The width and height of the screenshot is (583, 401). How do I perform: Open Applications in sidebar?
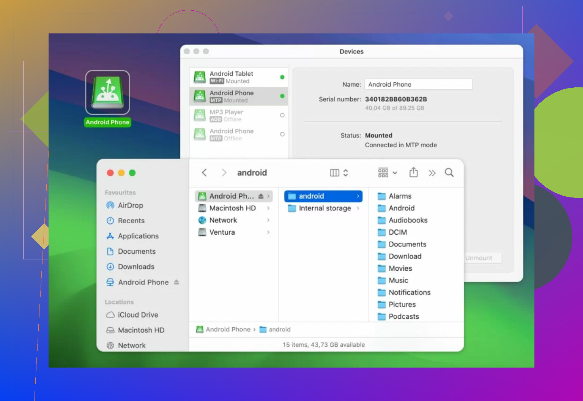pyautogui.click(x=138, y=236)
